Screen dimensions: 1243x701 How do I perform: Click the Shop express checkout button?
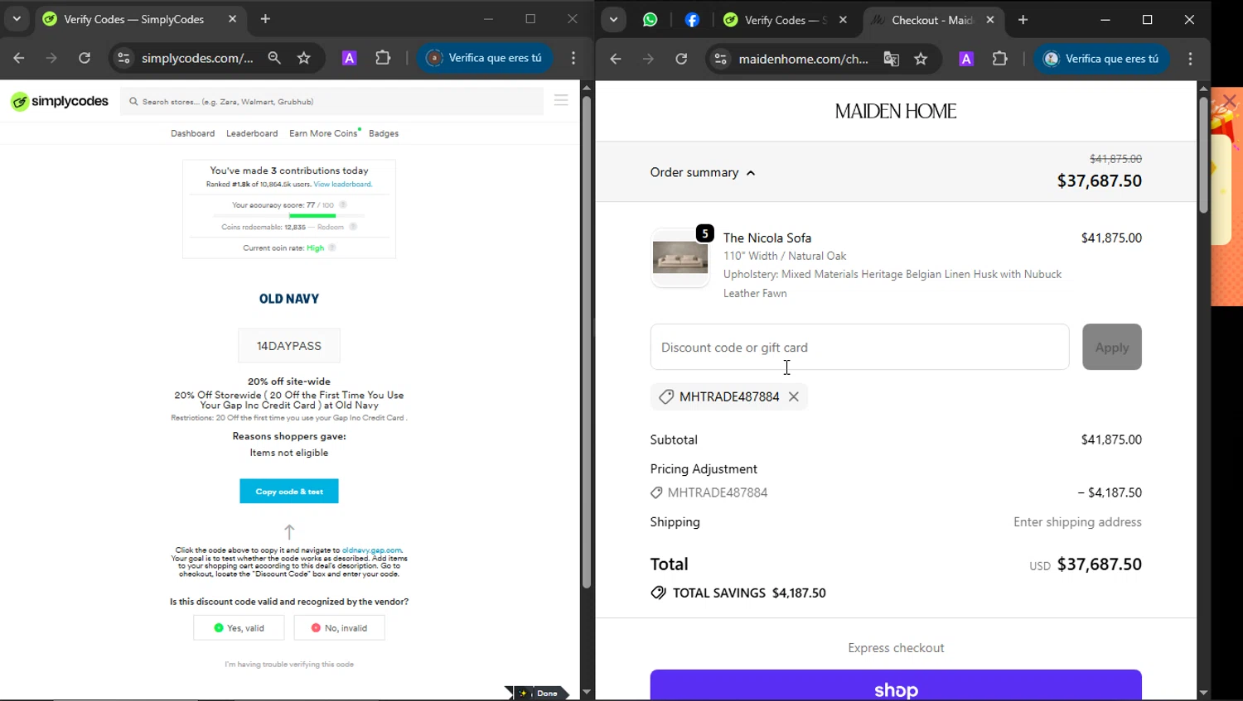coord(896,685)
